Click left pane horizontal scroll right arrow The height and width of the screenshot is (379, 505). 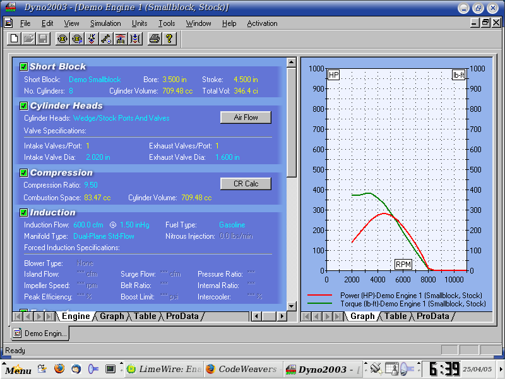point(282,316)
